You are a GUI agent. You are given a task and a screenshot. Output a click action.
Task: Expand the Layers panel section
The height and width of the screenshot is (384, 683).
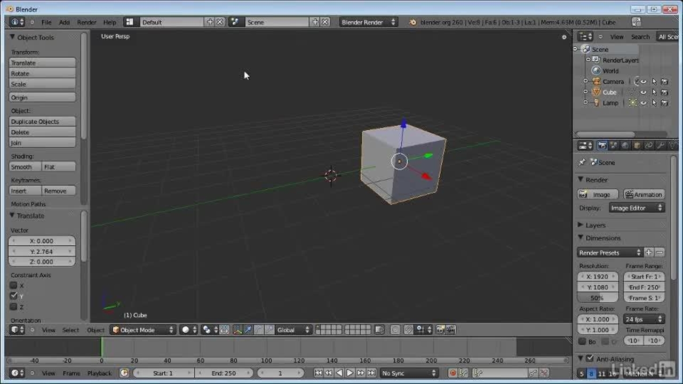tap(595, 225)
